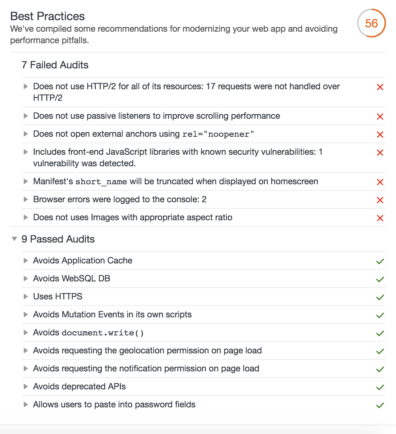Click the green checkmark for Uses HTTPS

pos(380,297)
